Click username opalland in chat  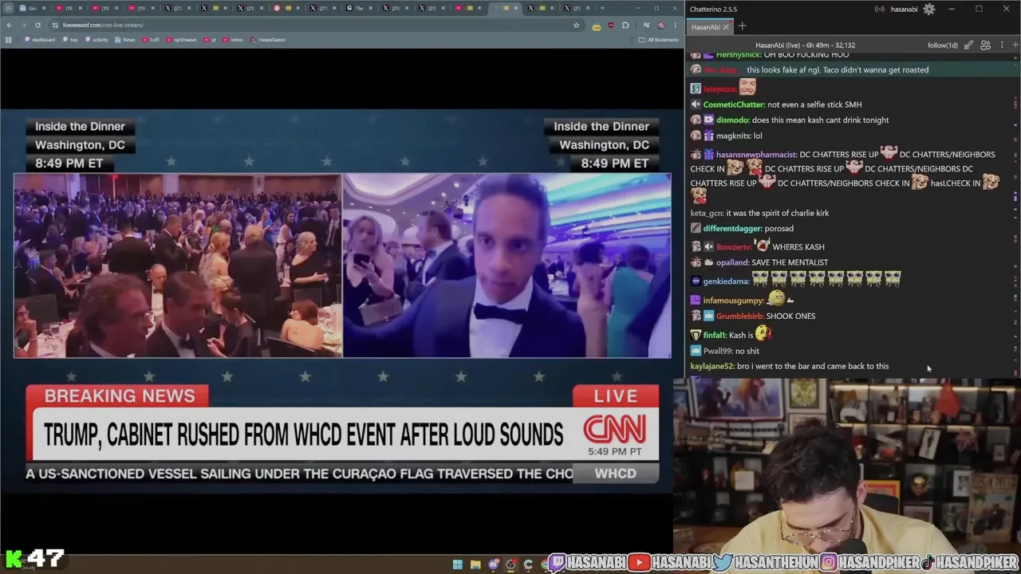click(x=732, y=262)
